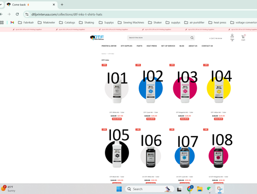The image size is (257, 194).
Task: Open the site information icon in address bar
Action: [x=27, y=14]
